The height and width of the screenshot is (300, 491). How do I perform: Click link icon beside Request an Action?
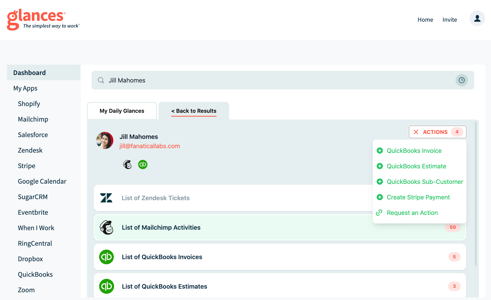(379, 213)
